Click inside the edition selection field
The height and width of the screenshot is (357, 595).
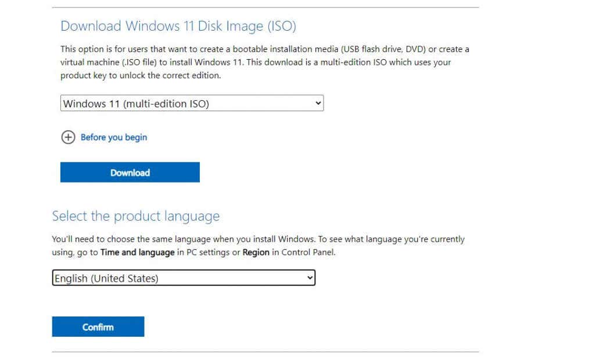click(174, 103)
